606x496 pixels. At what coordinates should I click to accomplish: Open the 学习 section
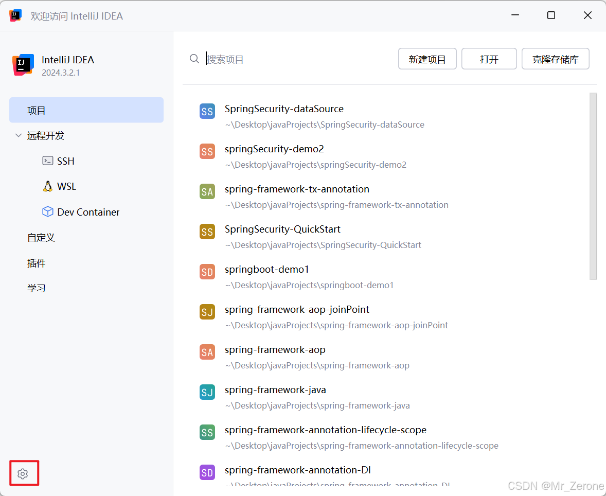coord(37,288)
